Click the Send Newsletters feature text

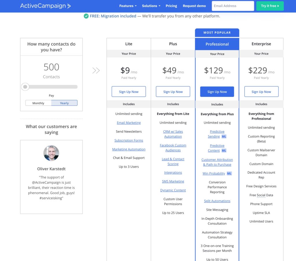pos(129,132)
